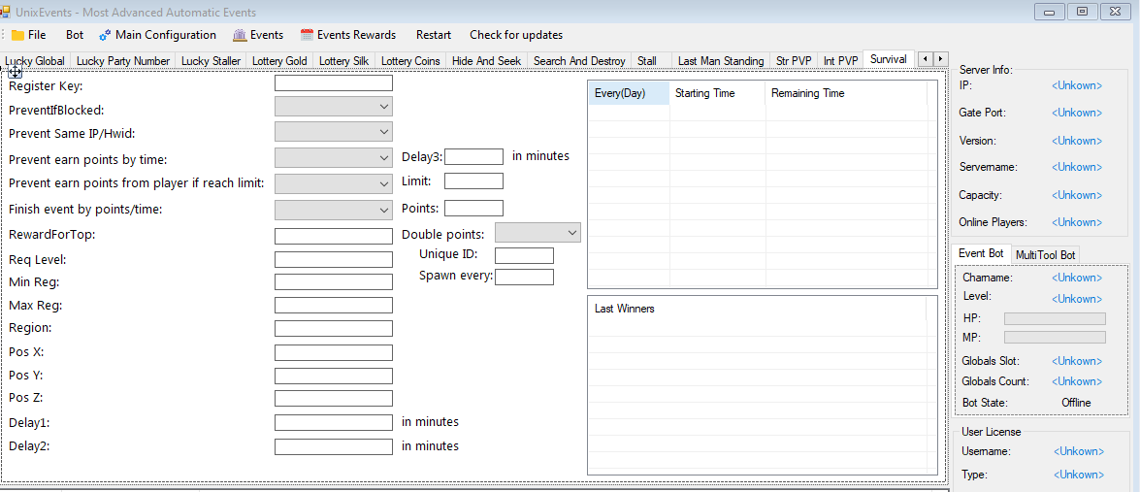Open Prevent earn points if reach limit dropdown
Viewport: 1140px width, 492px height.
(x=333, y=183)
